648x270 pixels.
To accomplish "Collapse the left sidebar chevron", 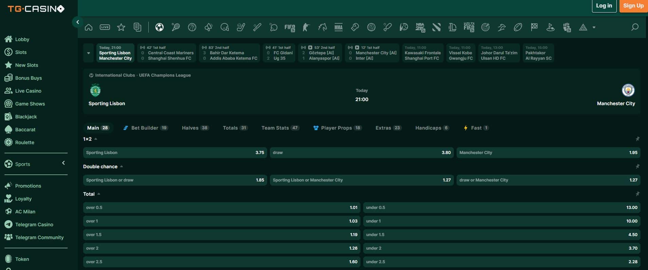I will click(77, 22).
